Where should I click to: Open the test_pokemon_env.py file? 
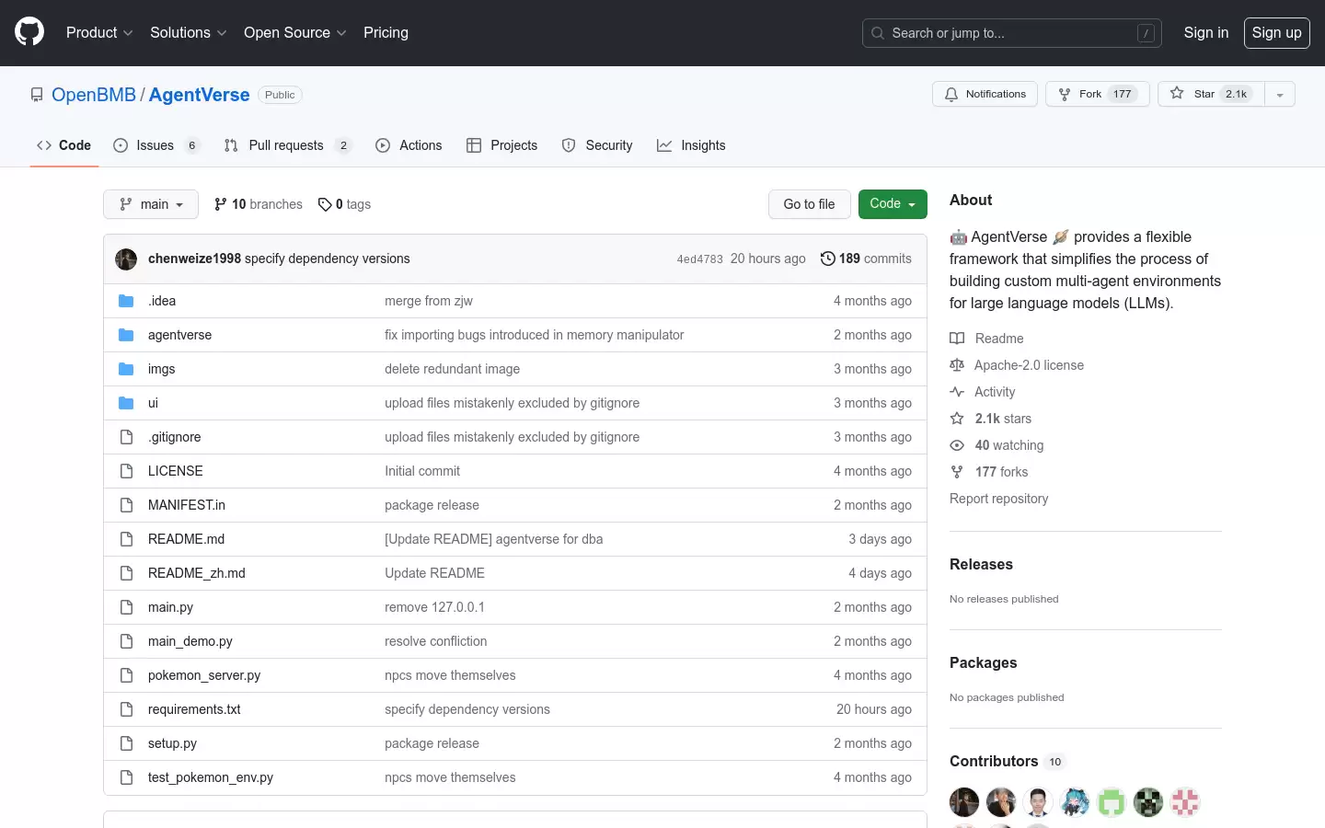tap(211, 777)
